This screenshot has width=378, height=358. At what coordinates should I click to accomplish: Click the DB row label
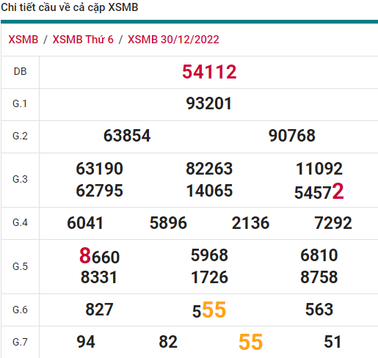[20, 72]
